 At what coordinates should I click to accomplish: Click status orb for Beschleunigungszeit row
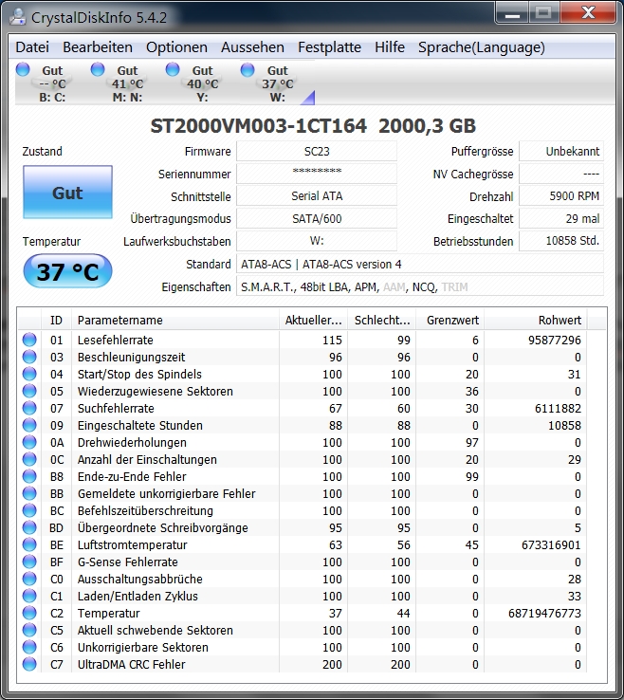coord(29,357)
